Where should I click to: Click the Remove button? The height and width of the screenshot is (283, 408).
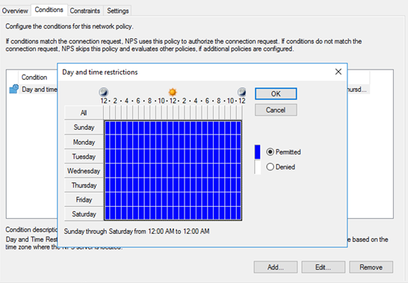pos(371,267)
